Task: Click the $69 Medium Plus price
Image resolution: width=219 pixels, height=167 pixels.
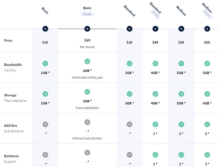Action: point(207,42)
